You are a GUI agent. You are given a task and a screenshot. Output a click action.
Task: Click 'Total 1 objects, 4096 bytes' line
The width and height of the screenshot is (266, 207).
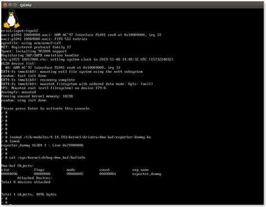pos(29,195)
